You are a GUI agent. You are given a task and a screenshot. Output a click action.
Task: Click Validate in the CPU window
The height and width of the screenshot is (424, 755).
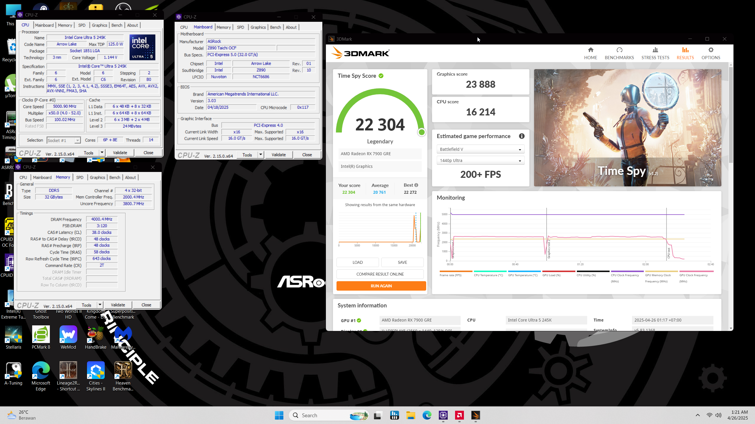(x=120, y=153)
